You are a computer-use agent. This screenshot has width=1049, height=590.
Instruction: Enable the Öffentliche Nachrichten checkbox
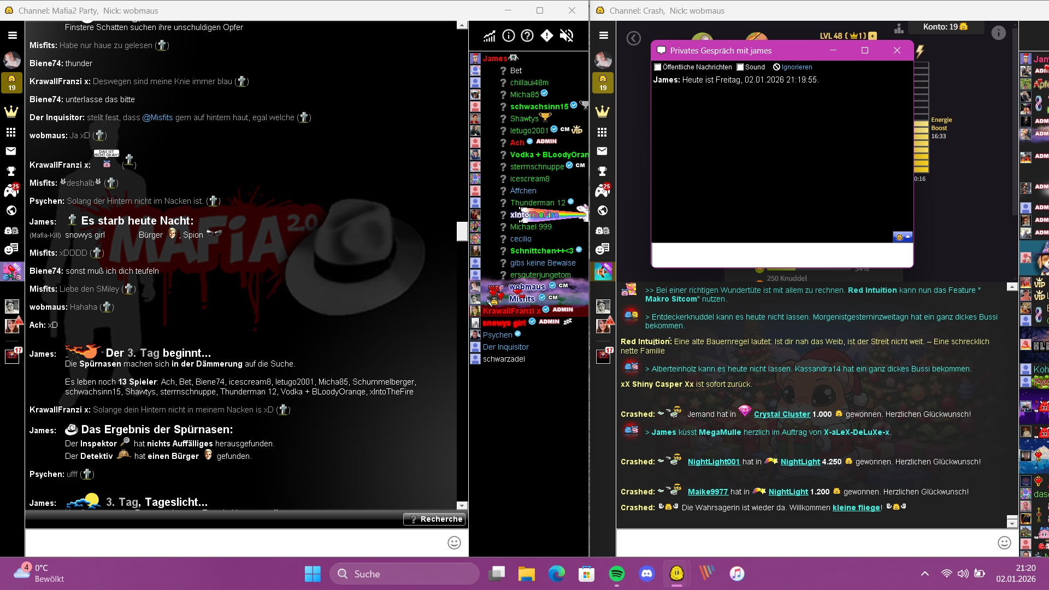click(x=658, y=67)
